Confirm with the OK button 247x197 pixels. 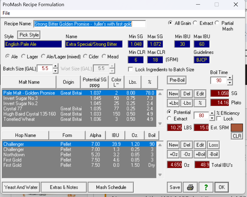pyautogui.click(x=222, y=187)
